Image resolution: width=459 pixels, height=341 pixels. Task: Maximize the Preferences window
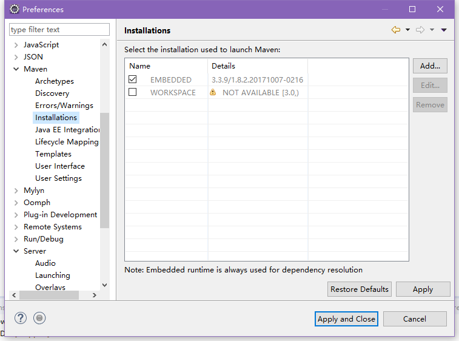tap(412, 9)
